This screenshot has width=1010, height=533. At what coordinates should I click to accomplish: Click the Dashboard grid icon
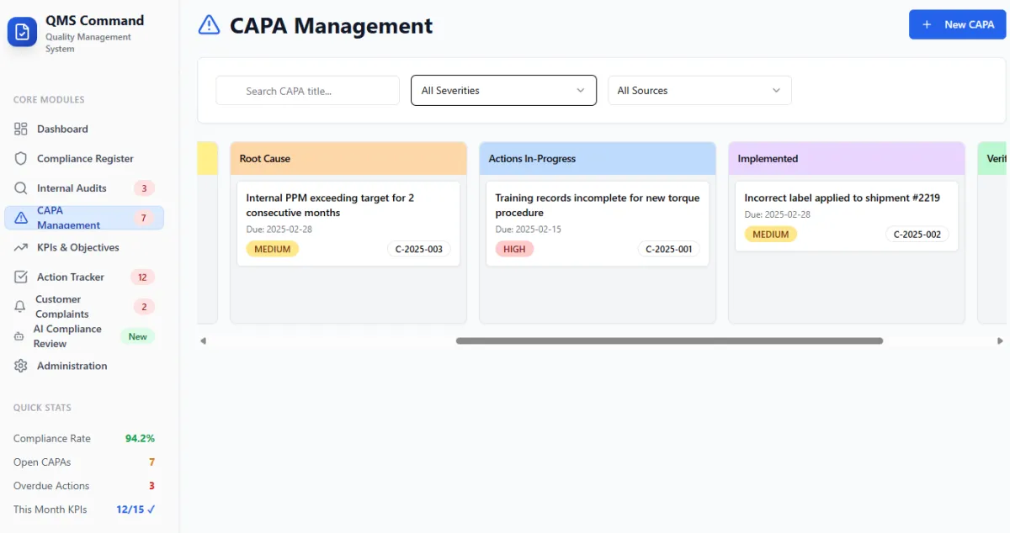pos(21,129)
